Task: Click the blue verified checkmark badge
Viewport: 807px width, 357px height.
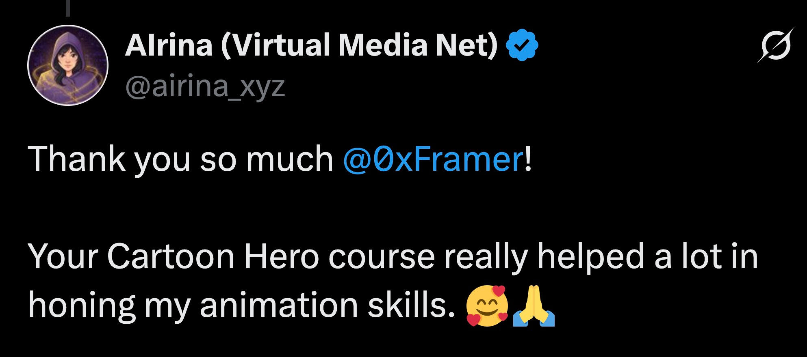Action: [522, 46]
